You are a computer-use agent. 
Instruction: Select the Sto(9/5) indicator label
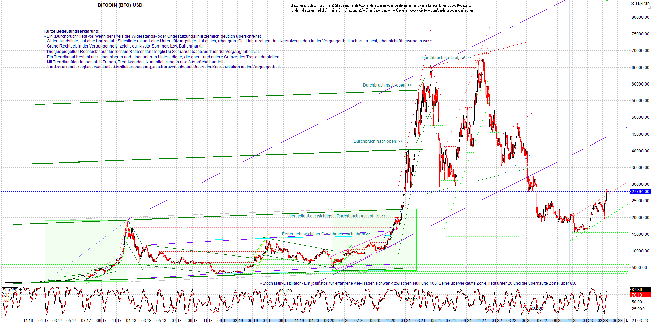tap(10, 290)
